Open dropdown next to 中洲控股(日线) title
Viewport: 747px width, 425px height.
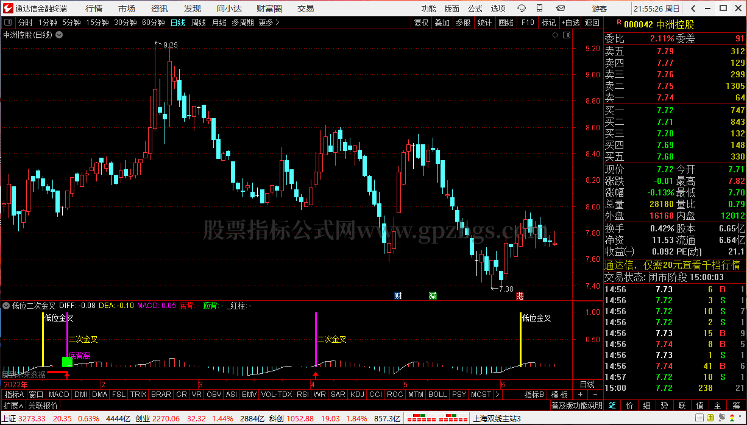58,35
